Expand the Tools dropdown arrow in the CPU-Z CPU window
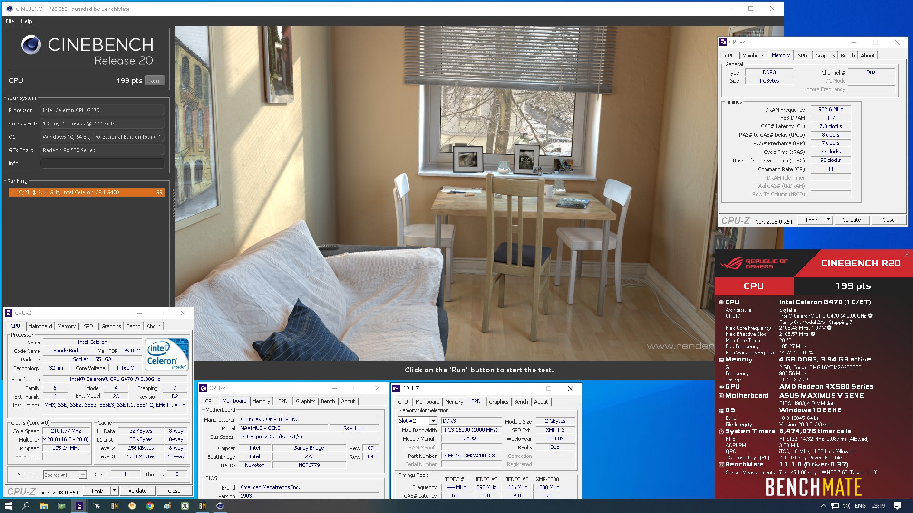This screenshot has height=513, width=913. [114, 491]
